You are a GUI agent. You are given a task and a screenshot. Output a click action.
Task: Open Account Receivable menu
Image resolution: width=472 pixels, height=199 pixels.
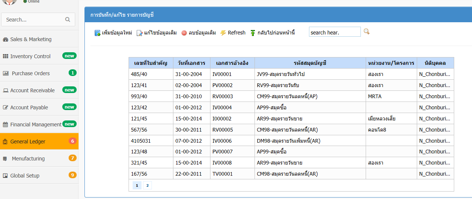(39, 90)
